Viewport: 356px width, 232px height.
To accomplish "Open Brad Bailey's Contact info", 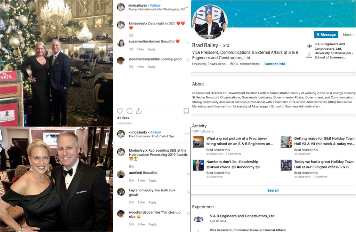I will click(275, 64).
